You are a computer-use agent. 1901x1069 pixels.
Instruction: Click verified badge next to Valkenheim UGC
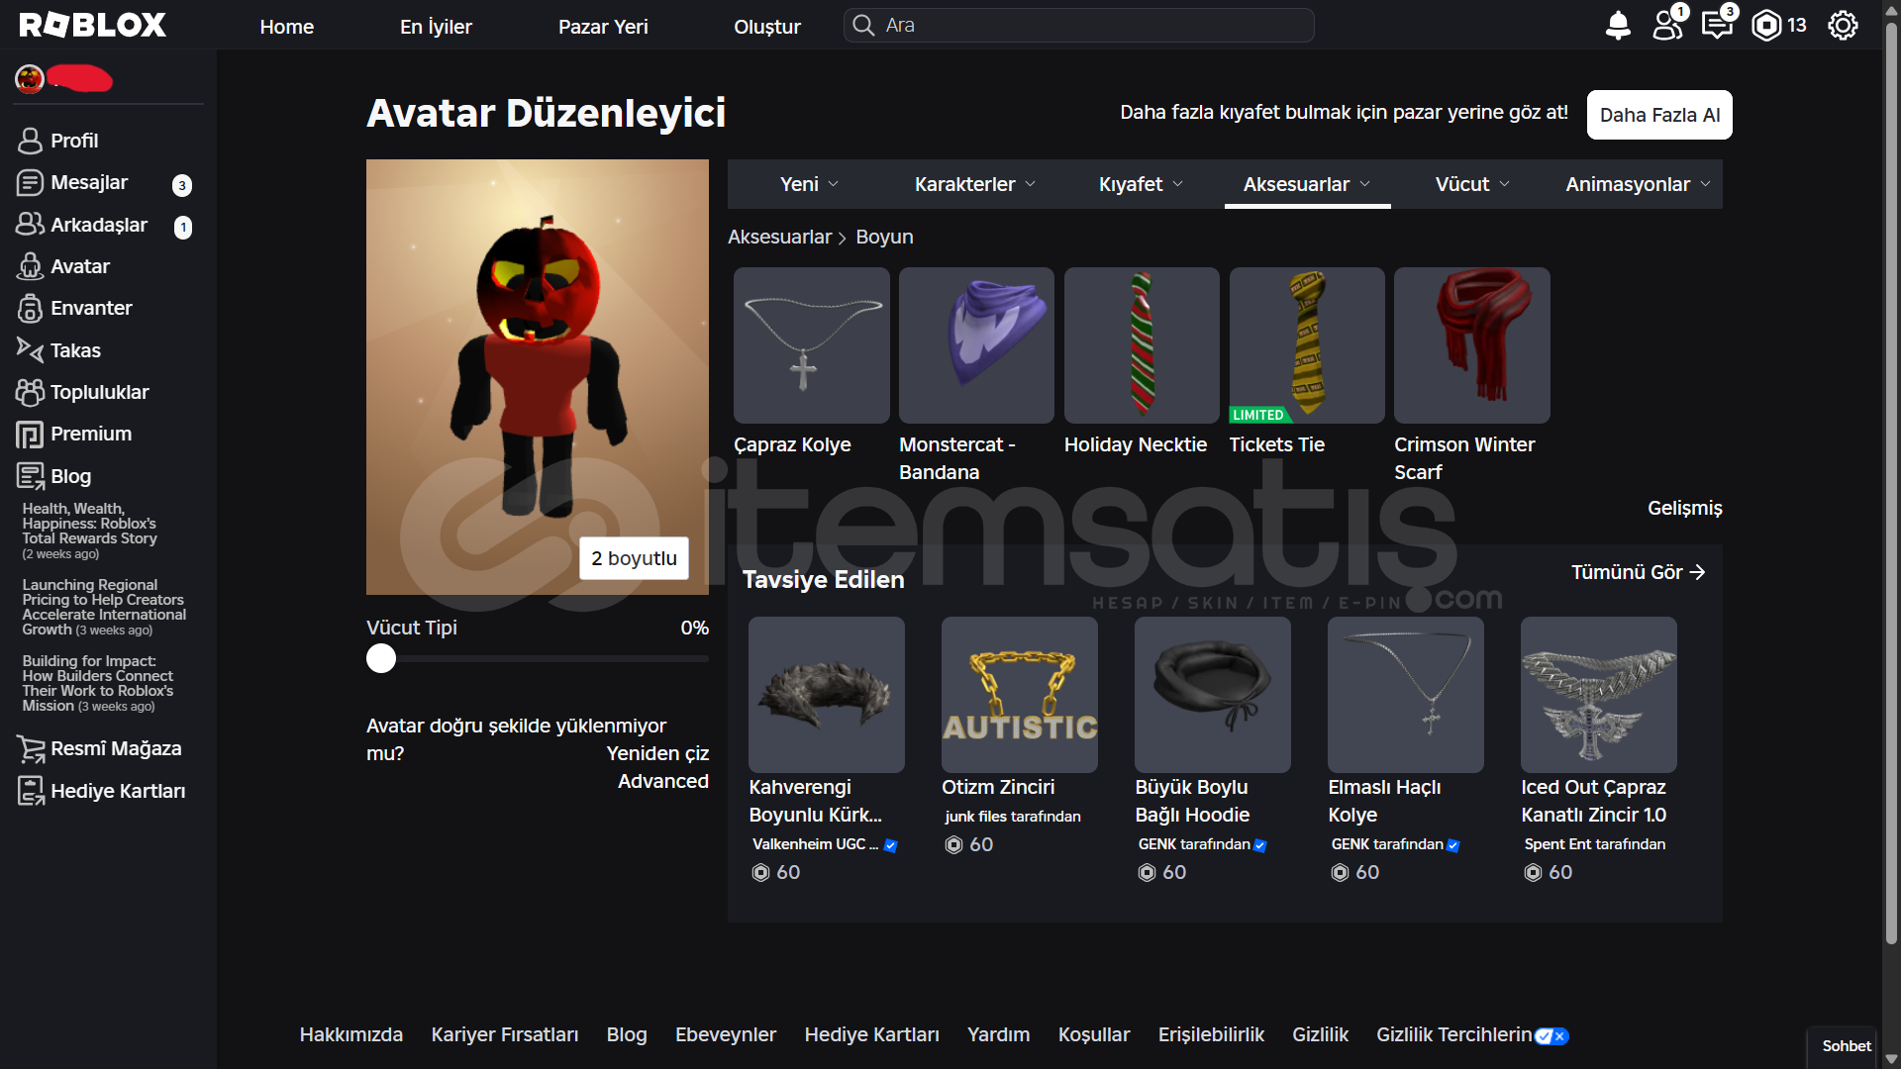(890, 845)
